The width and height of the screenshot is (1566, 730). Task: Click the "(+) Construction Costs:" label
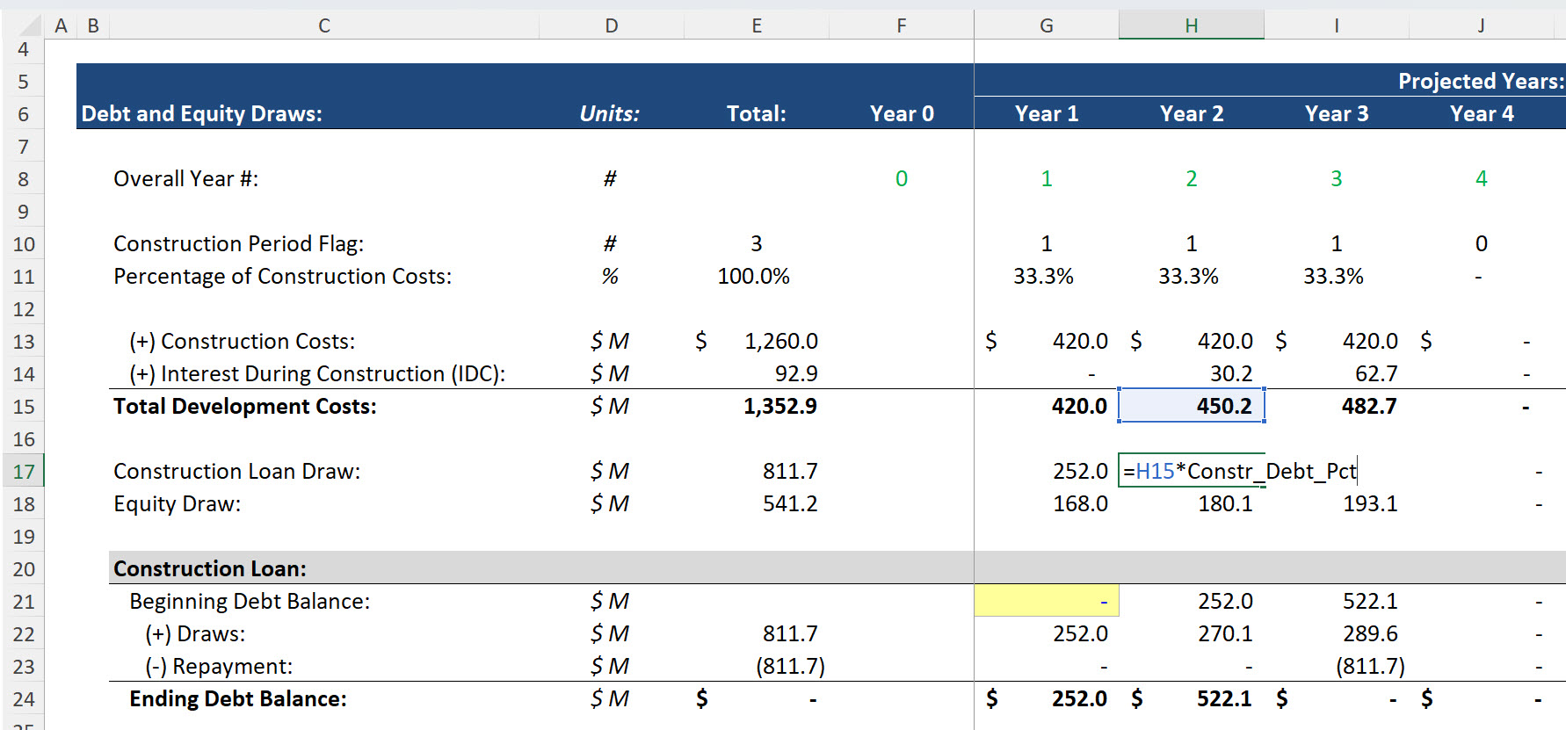click(x=243, y=342)
